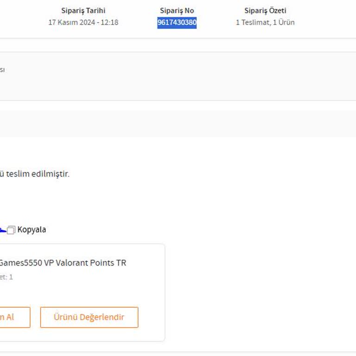The width and height of the screenshot is (356, 356).
Task: Click the 'Değerlendir' word in the orange button
Action: coord(102,318)
